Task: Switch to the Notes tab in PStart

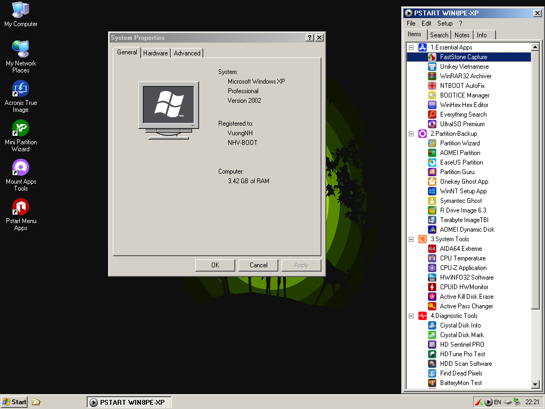Action: click(x=462, y=35)
